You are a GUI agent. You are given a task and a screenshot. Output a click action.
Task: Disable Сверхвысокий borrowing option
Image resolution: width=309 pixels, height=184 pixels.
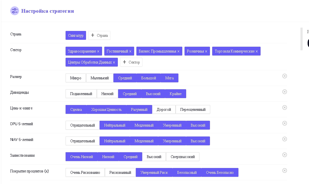click(x=183, y=157)
